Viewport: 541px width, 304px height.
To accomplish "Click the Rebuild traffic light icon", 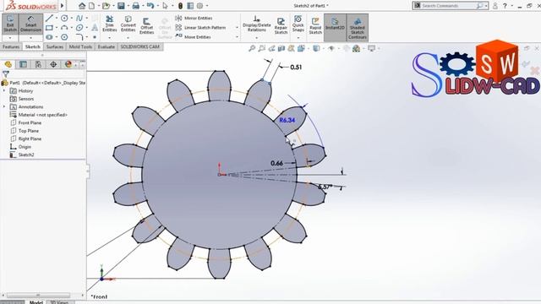I will [180, 6].
